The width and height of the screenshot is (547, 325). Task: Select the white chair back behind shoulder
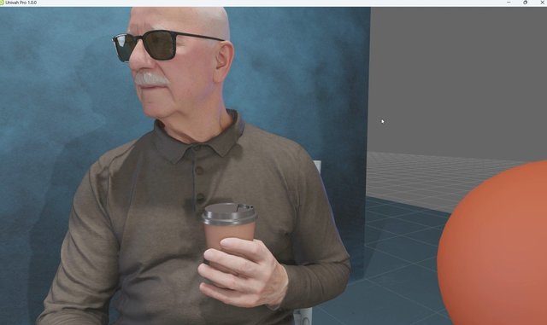click(x=317, y=166)
